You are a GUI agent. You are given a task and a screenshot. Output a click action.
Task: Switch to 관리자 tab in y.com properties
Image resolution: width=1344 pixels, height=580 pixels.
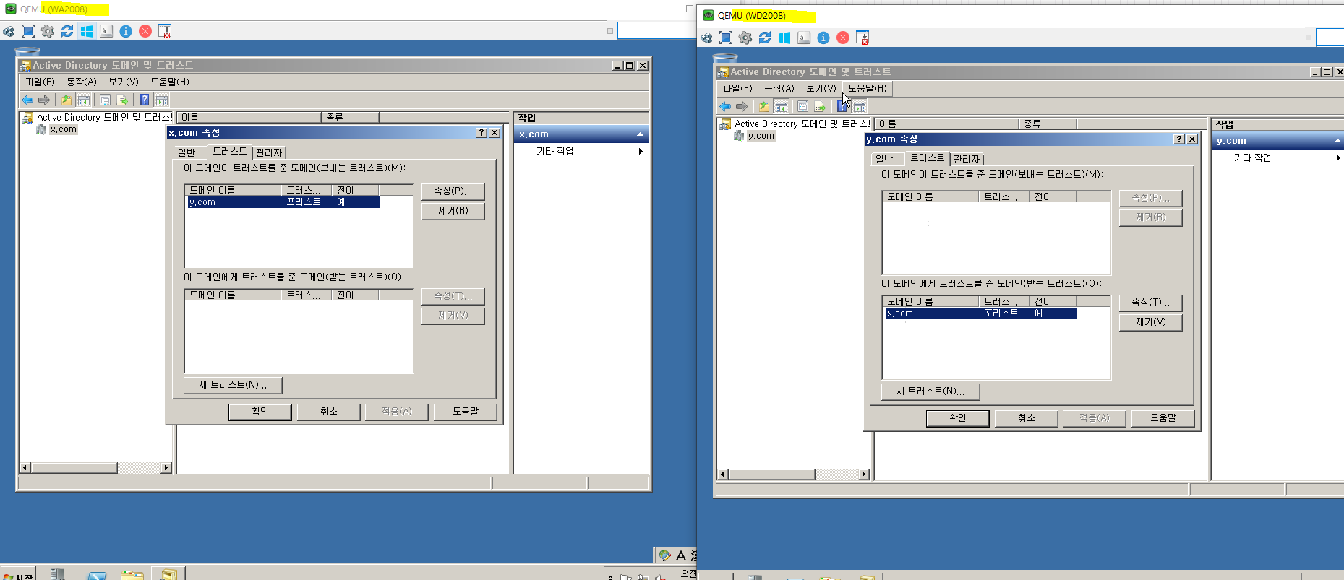point(967,159)
